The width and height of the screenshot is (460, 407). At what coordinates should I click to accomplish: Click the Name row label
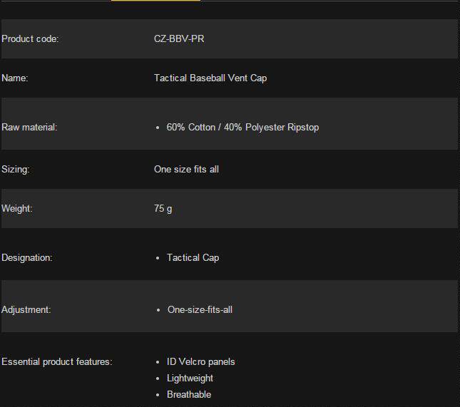15,78
